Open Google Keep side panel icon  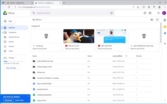pyautogui.click(x=165, y=27)
